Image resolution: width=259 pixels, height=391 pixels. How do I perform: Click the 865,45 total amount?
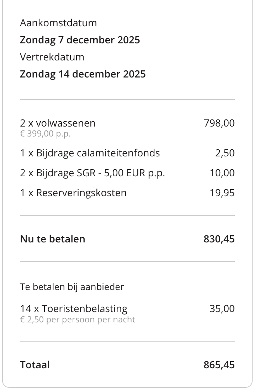pyautogui.click(x=219, y=365)
